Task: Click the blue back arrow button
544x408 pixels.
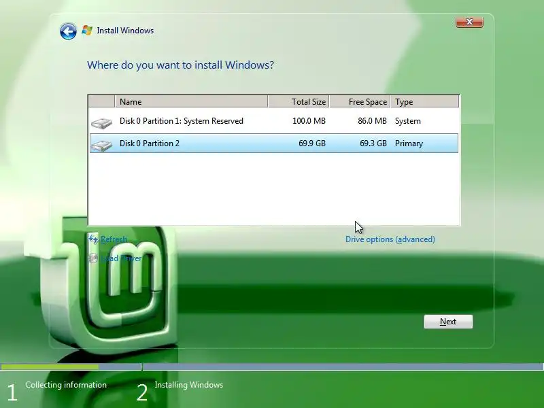Action: pyautogui.click(x=68, y=31)
